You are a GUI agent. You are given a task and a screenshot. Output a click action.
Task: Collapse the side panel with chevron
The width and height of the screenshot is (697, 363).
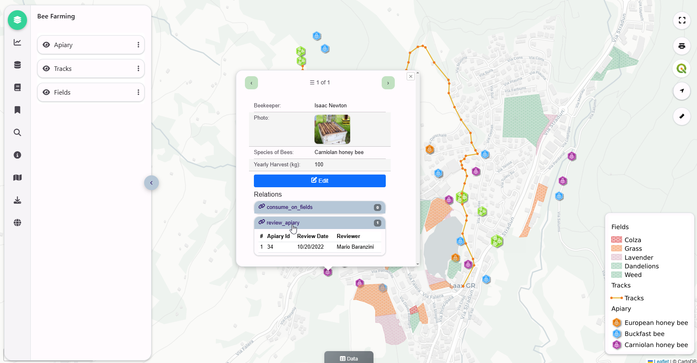(151, 183)
